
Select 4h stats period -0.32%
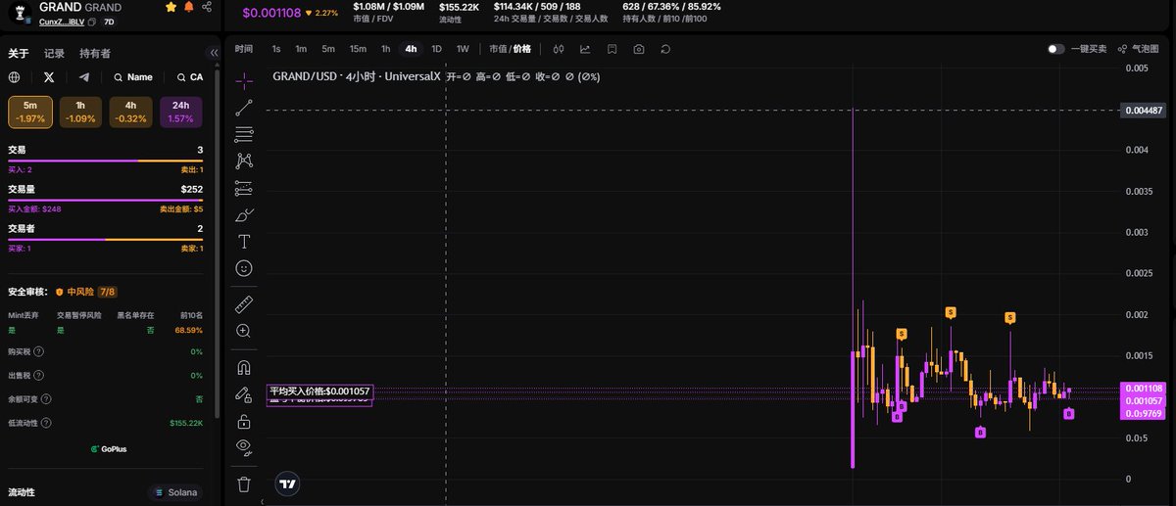point(130,112)
